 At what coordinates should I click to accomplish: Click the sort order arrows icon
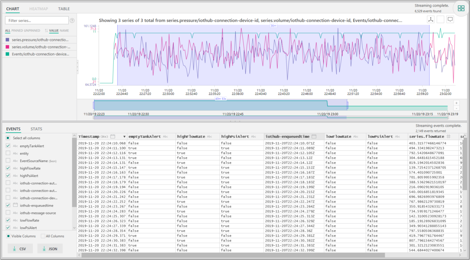(x=46, y=31)
